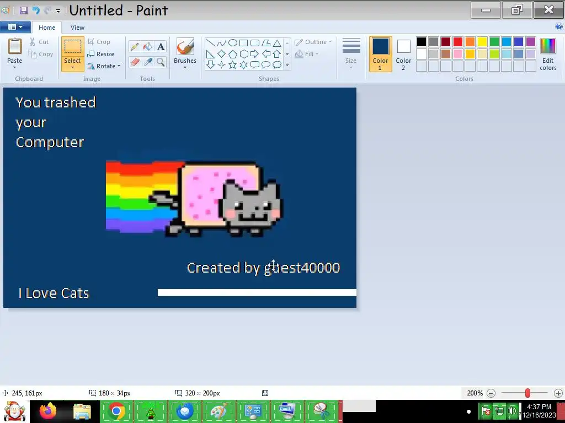Choose the Four-point star shape

[x=222, y=65]
